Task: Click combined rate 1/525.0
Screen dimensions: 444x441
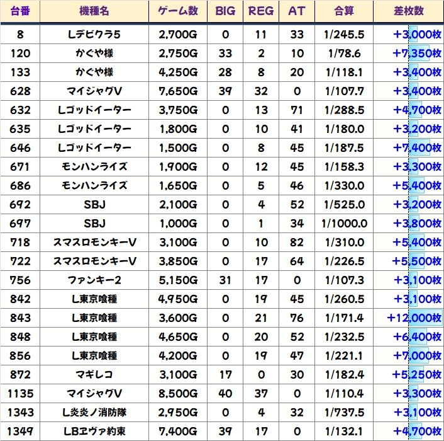Action: (x=345, y=205)
